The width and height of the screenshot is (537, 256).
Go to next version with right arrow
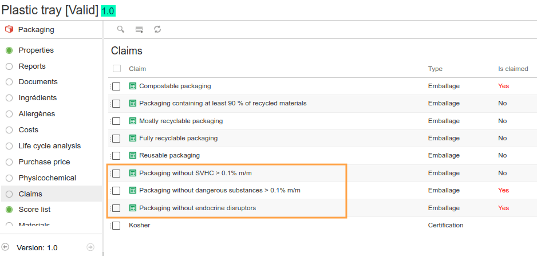[90, 247]
